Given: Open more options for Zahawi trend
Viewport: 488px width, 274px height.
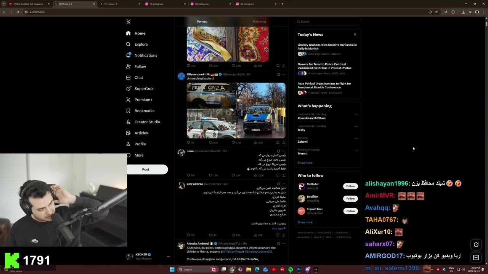Looking at the screenshot, I should (356, 138).
